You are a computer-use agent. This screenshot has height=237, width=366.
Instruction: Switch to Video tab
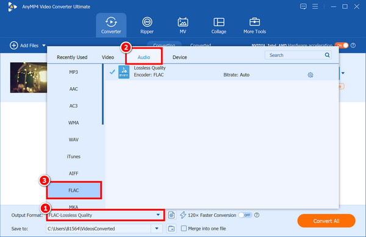[x=108, y=57]
